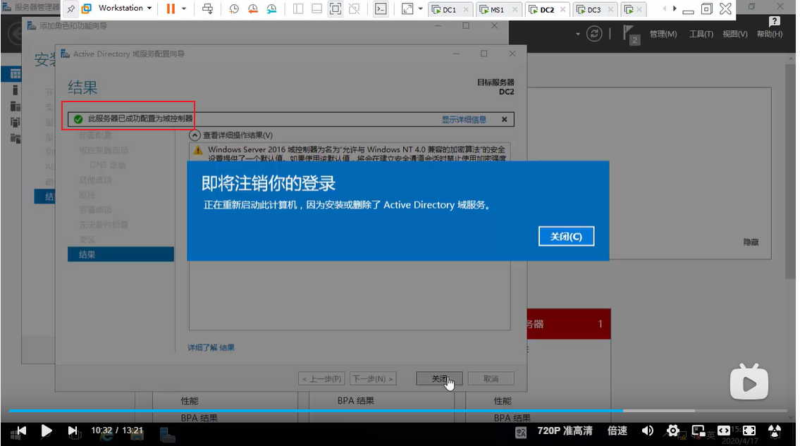Open the Workstation menu dropdown
This screenshot has height=446, width=800.
pyautogui.click(x=125, y=8)
